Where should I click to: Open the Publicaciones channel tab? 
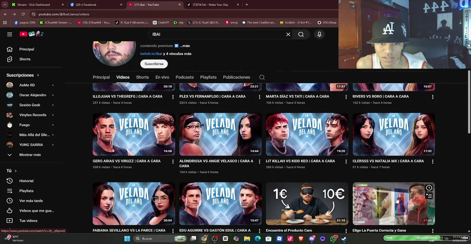coord(237,77)
